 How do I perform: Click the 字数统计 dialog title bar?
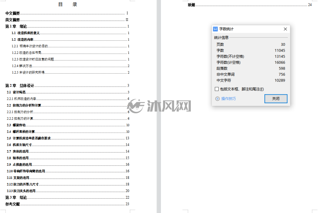pyautogui.click(x=251, y=29)
